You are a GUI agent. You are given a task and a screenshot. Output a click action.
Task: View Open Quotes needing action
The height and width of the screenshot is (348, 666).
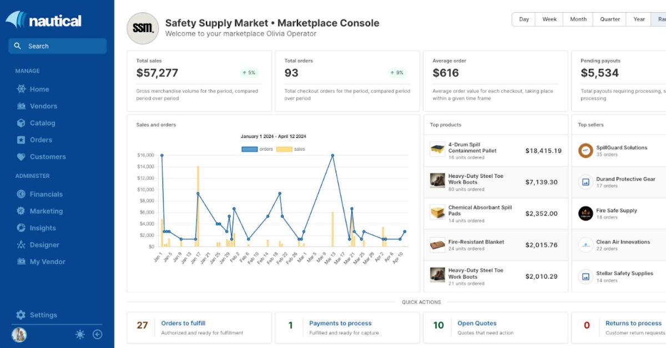[476, 323]
